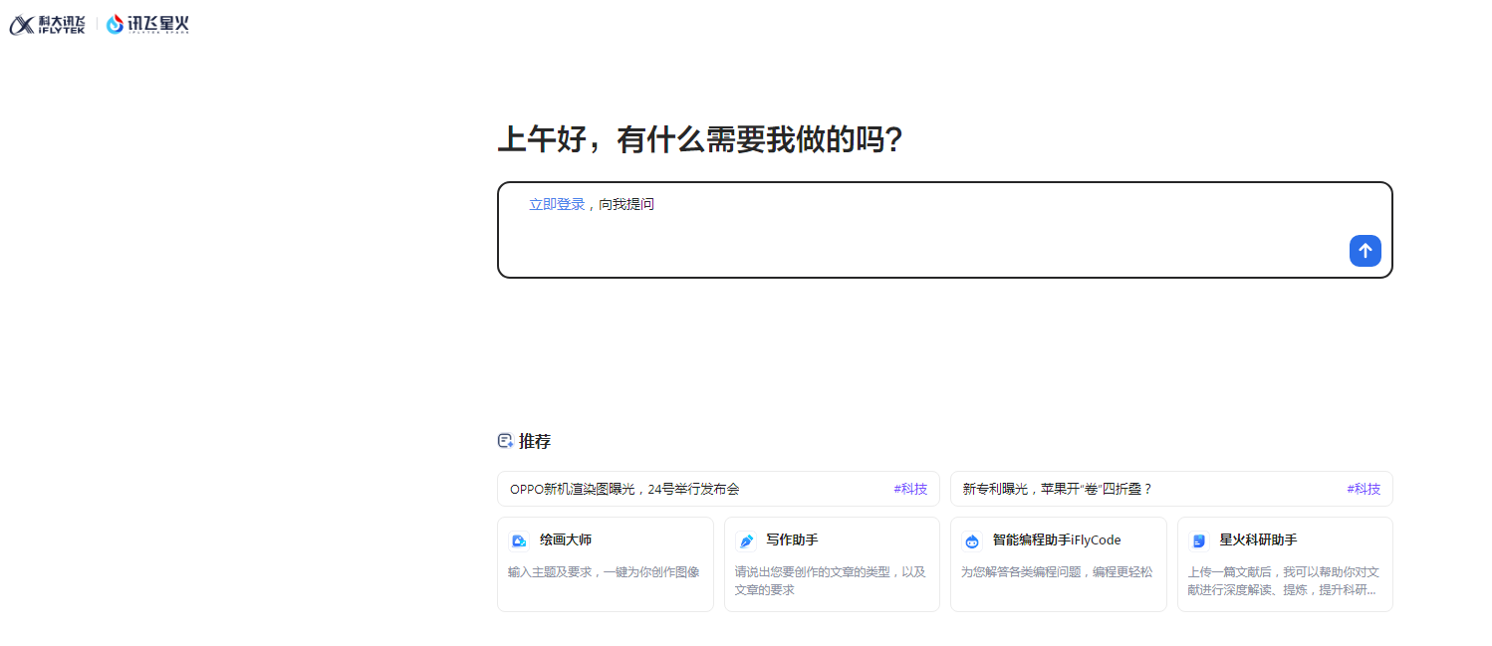Open the 星火科研助手 card
The height and width of the screenshot is (646, 1492).
(1285, 563)
